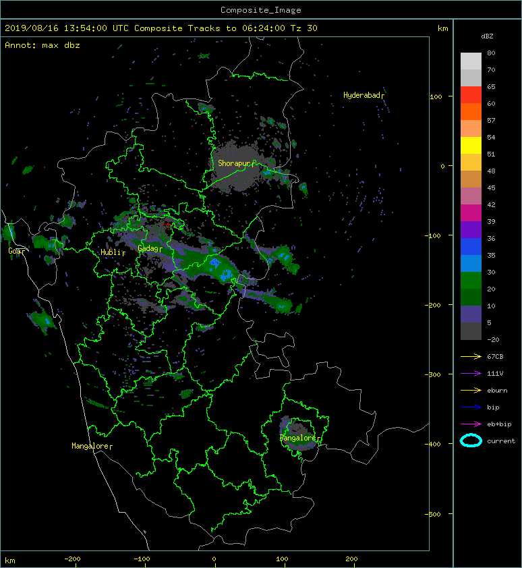Click the -200 tick on the horizontal axis
This screenshot has height=568, width=522.
[72, 559]
